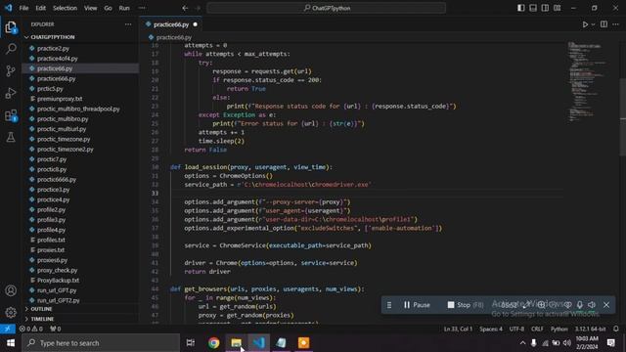This screenshot has height=352, width=626.
Task: Open the Source Control view
Action: [11, 71]
